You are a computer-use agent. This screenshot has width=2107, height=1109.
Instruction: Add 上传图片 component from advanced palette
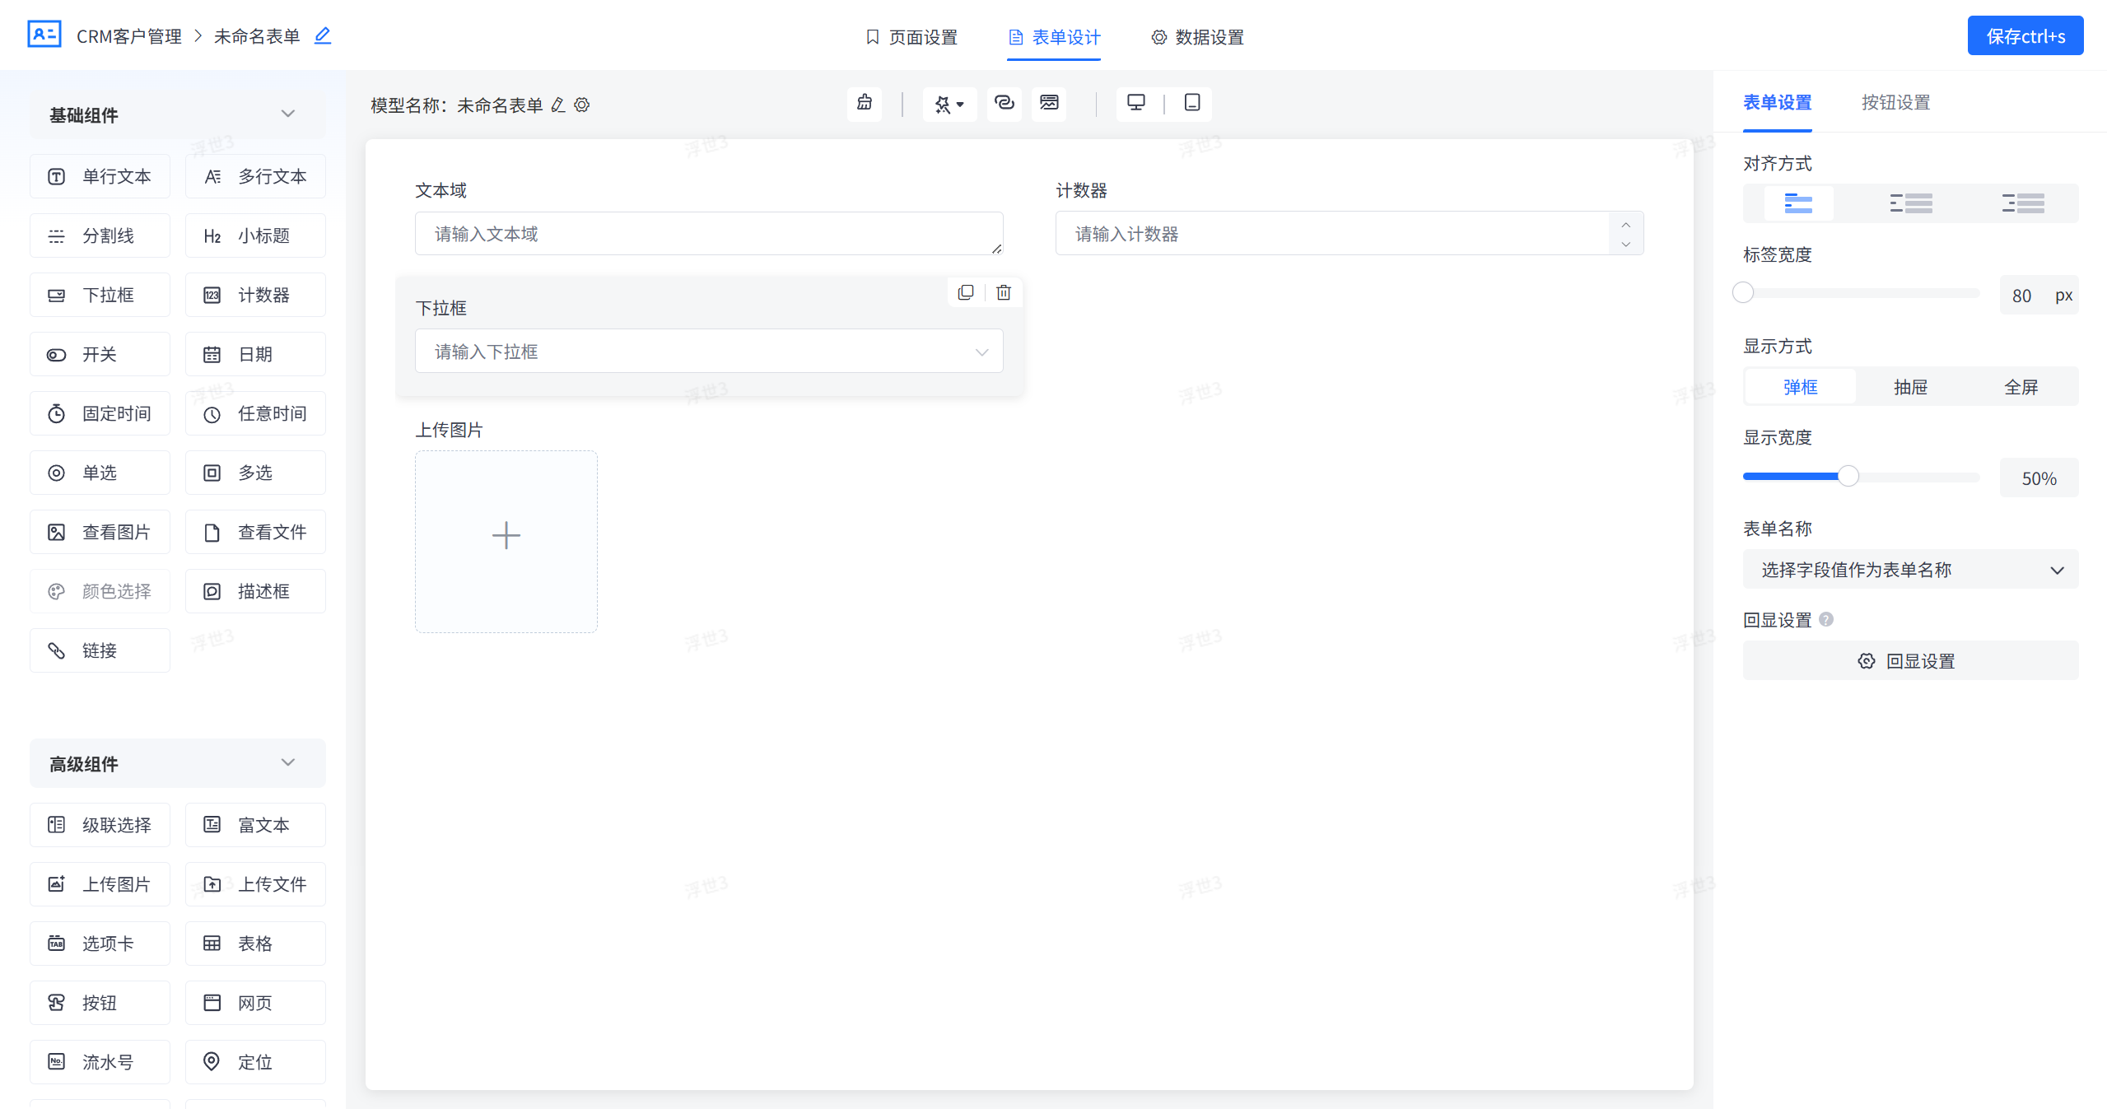pos(100,884)
